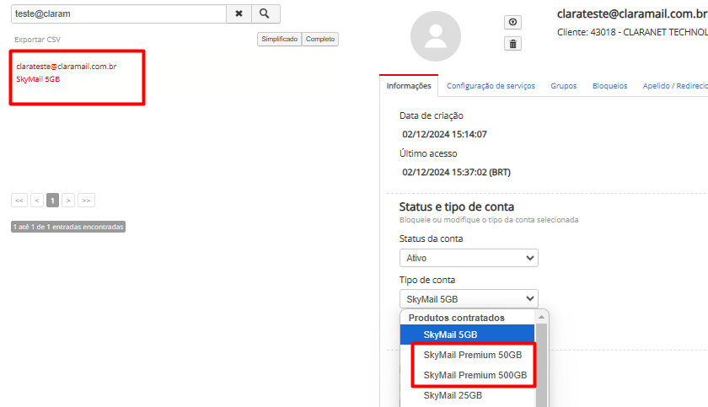The width and height of the screenshot is (708, 407).
Task: Switch to the Grupos tab
Action: click(564, 86)
